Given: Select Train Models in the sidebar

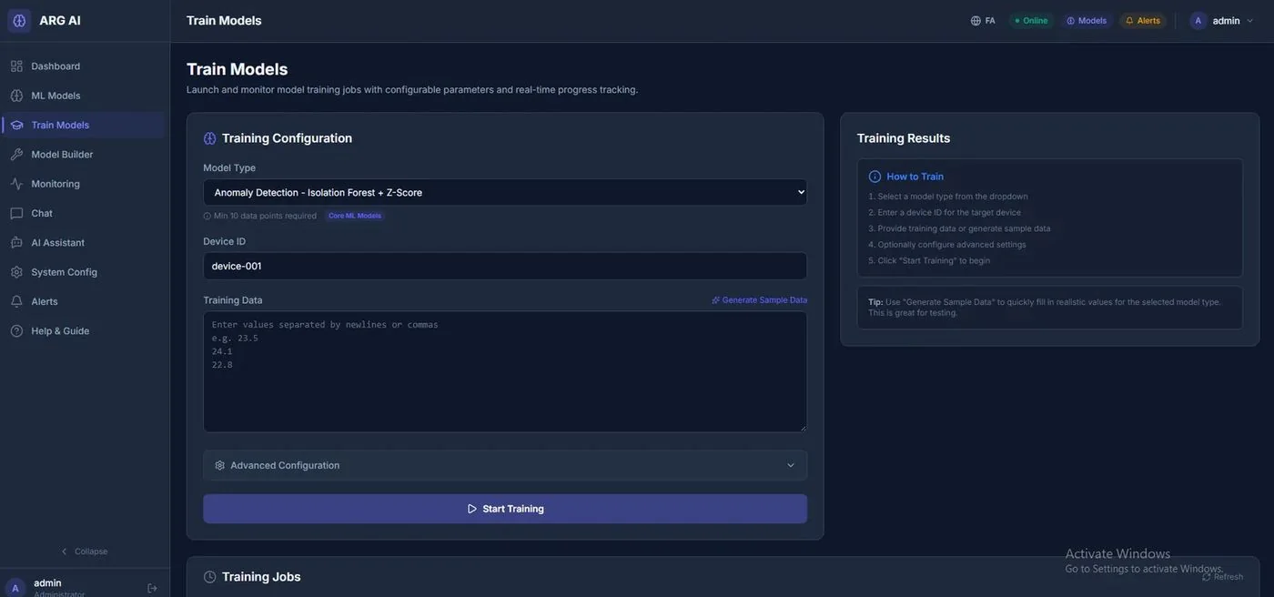Looking at the screenshot, I should point(84,125).
